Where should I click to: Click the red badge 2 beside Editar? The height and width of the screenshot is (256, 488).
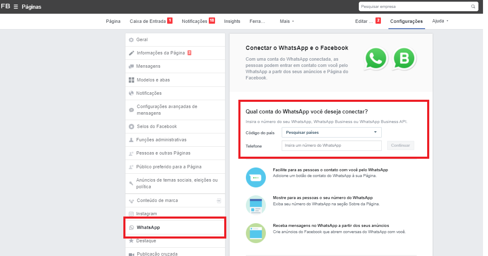pyautogui.click(x=378, y=20)
